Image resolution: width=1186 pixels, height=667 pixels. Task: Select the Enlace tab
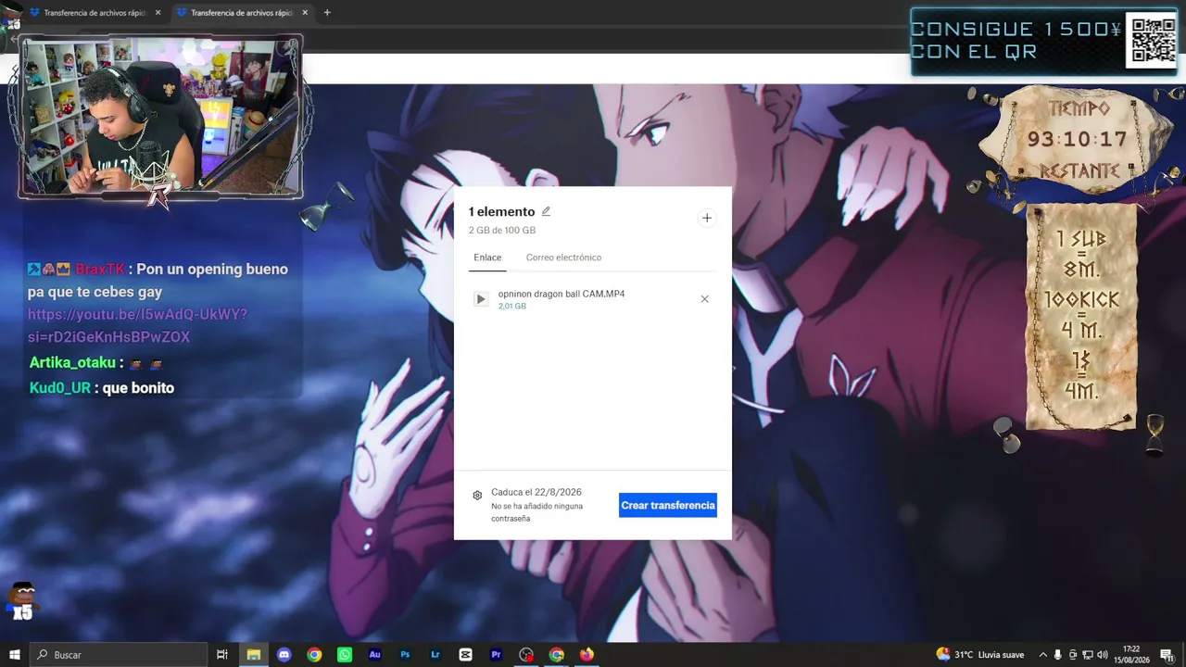tap(487, 258)
